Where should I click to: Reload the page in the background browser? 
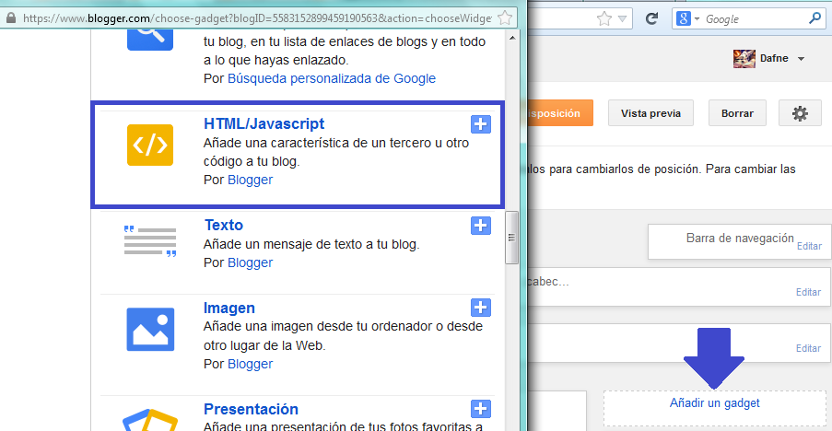coord(651,19)
